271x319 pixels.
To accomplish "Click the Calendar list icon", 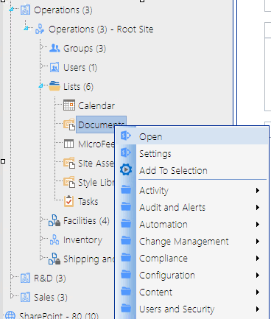I will 69,105.
